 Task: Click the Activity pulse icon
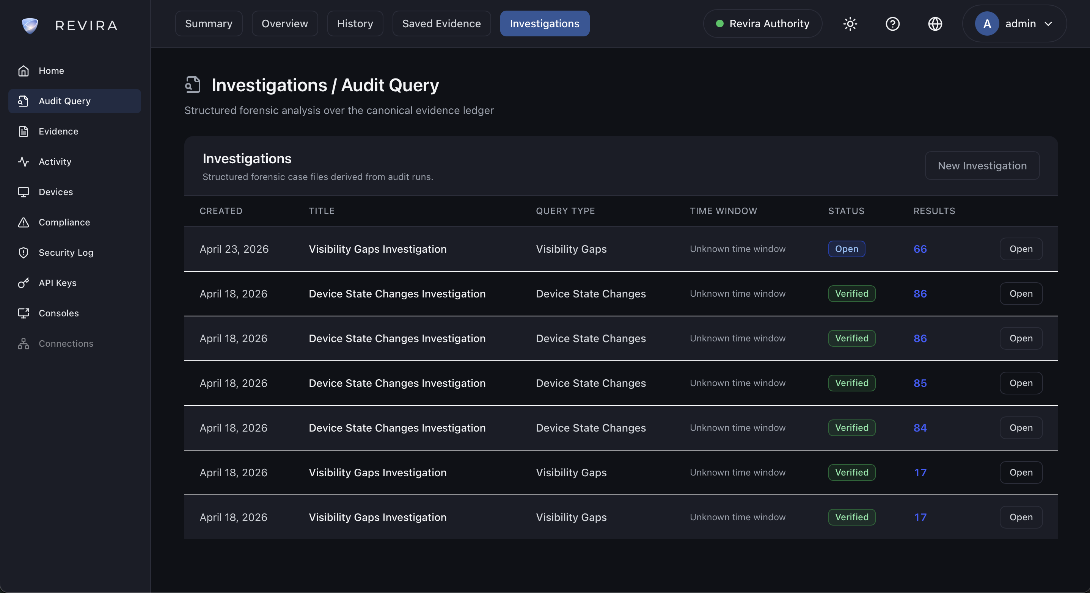24,161
